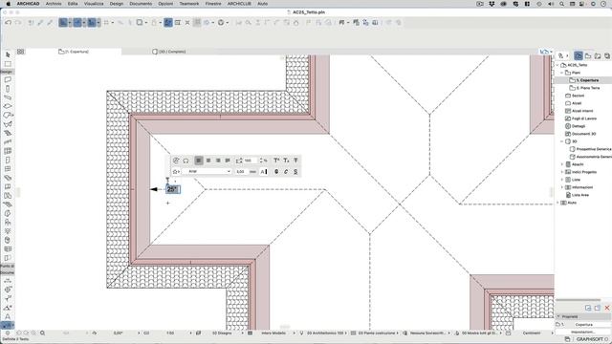Screen dimensions: 612x344
Task: Open the Project Map view in Navigator
Action: pos(579,55)
